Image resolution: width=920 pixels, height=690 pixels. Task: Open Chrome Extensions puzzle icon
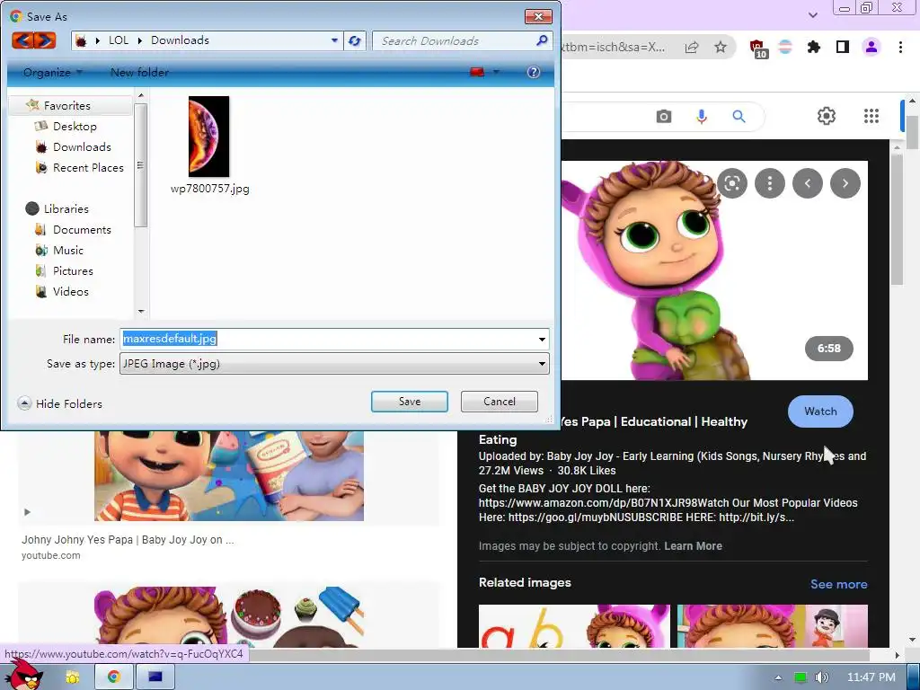click(814, 47)
